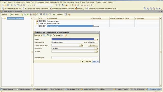Viewport: 163px width, 92px height.
Task: Click the Записать button
Action: click(x=88, y=61)
